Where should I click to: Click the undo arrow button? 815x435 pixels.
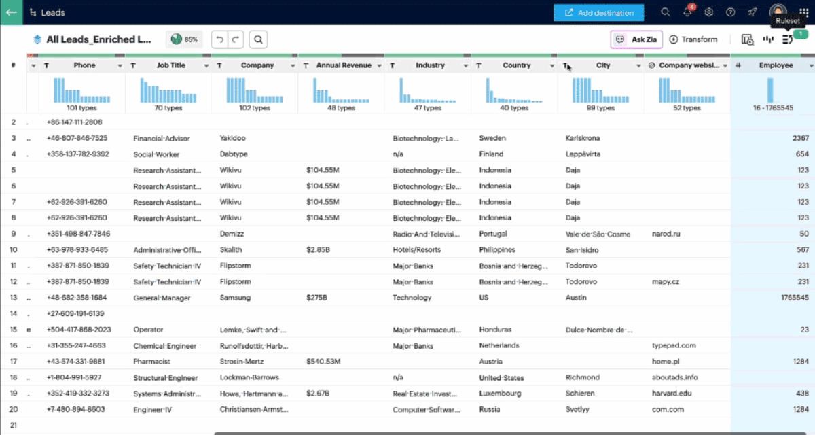(219, 39)
